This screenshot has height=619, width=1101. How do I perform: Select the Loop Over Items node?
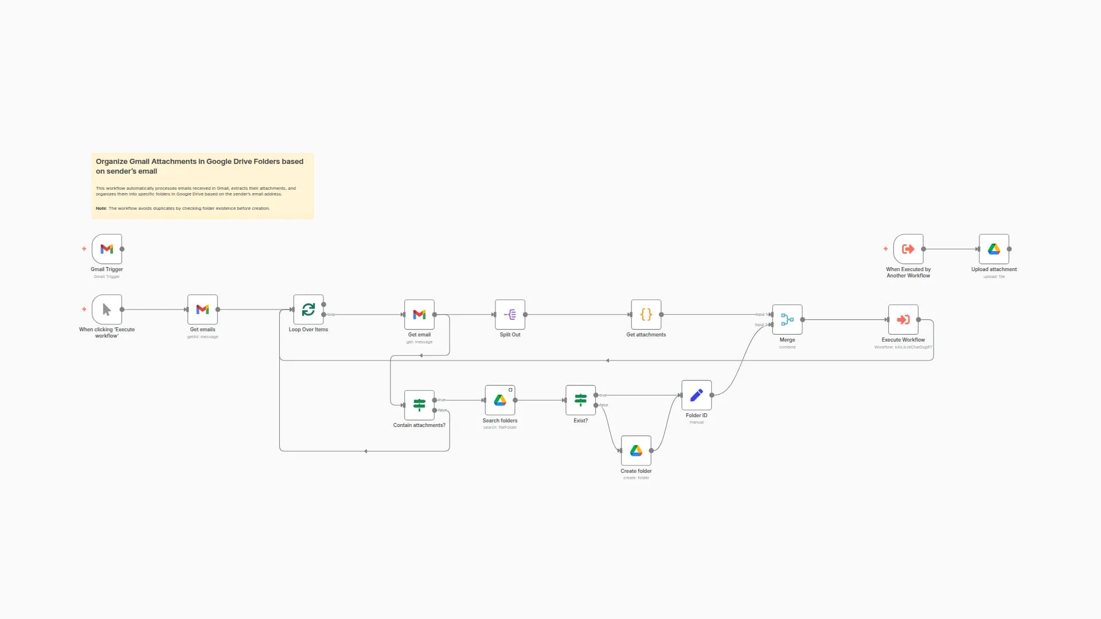(308, 309)
